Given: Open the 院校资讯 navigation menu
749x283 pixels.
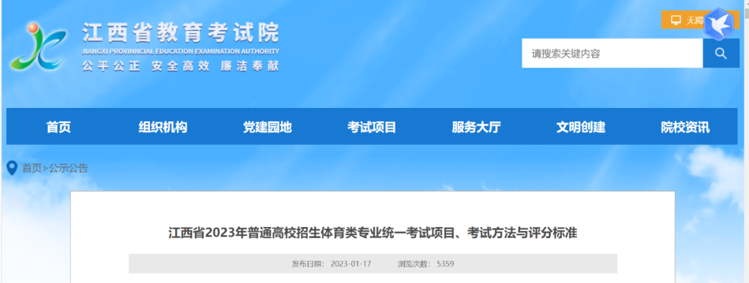Looking at the screenshot, I should [x=685, y=127].
